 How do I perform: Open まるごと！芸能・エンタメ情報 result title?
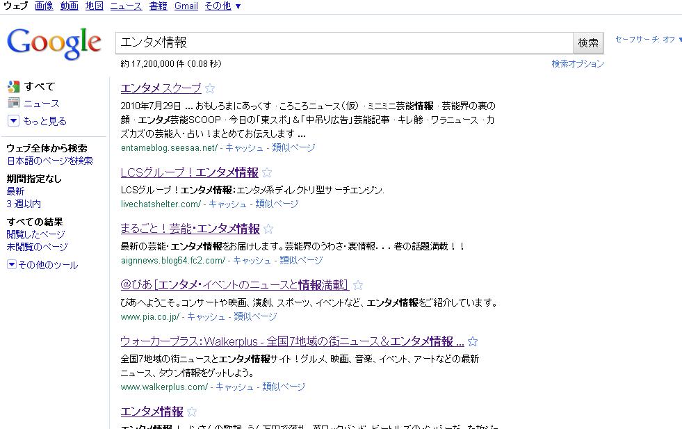[190, 229]
